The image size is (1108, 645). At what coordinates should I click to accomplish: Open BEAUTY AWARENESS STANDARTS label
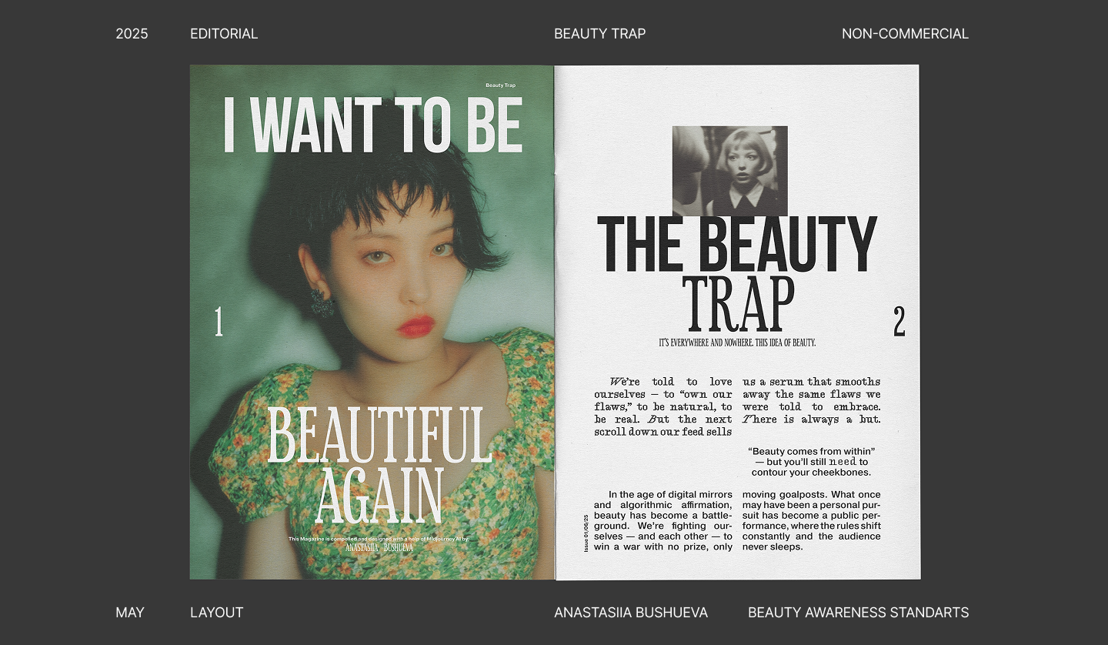(x=859, y=613)
